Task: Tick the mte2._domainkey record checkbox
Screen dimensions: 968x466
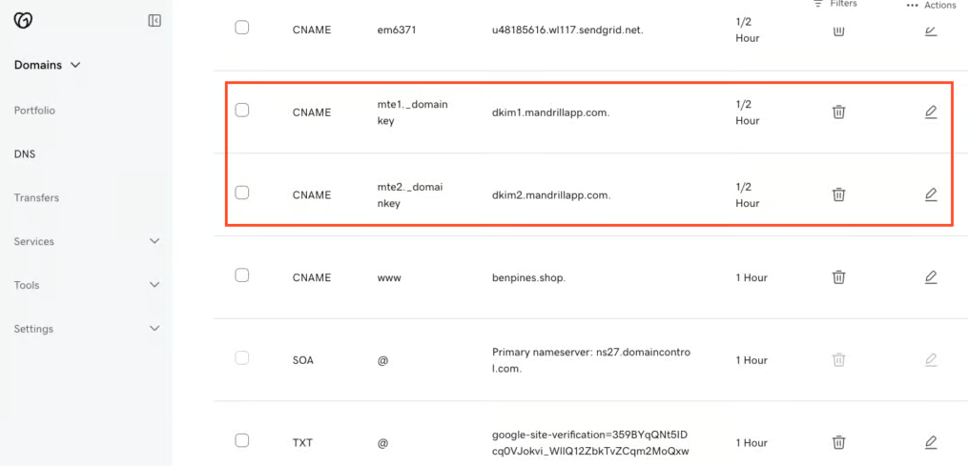Action: 242,192
